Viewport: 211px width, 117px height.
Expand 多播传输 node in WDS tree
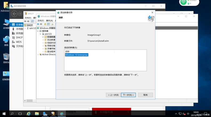(x=43, y=49)
